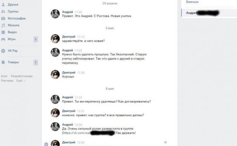The image size is (237, 146).
Task: Open the Разработчикам footer link
Action: [x=22, y=76]
